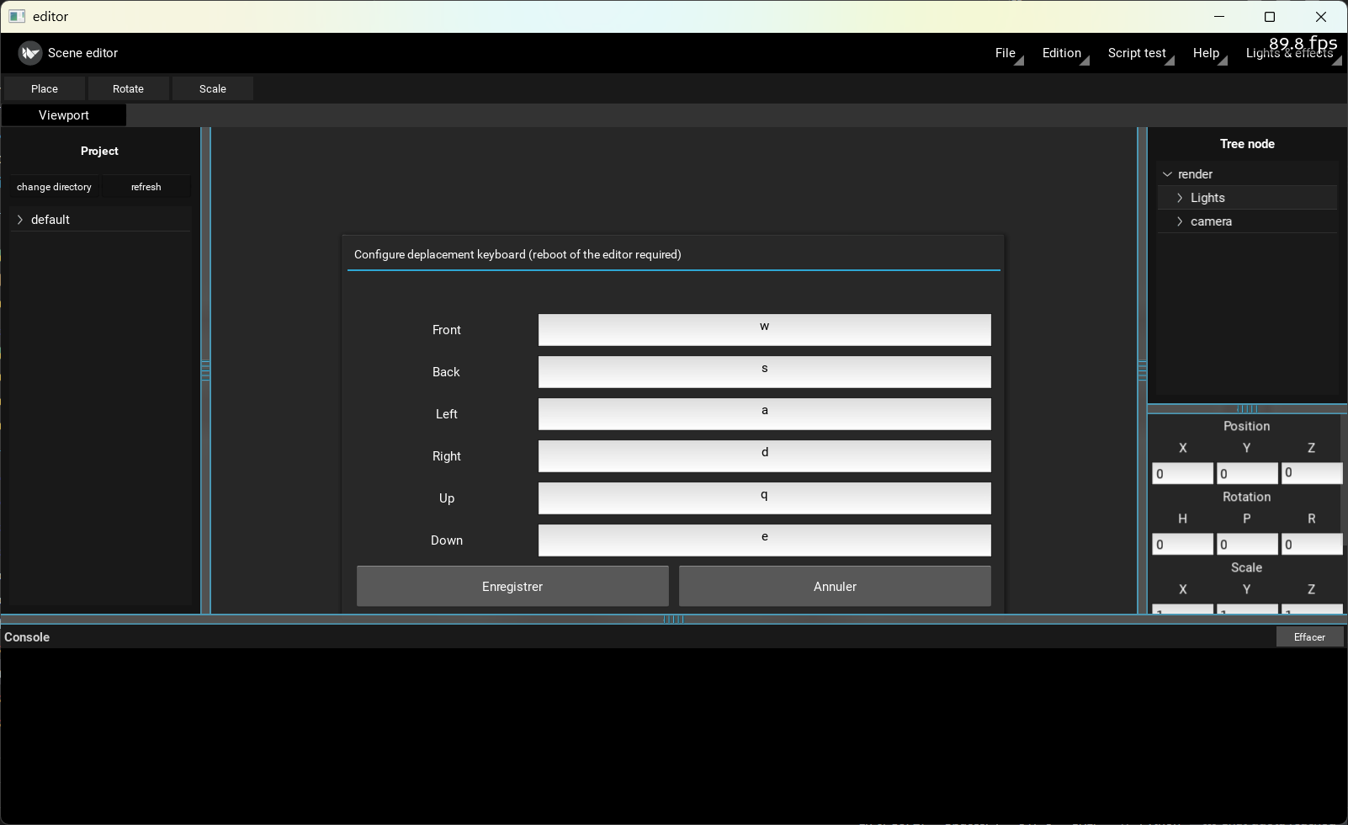The height and width of the screenshot is (825, 1348).
Task: Open the Help menu
Action: (x=1206, y=53)
